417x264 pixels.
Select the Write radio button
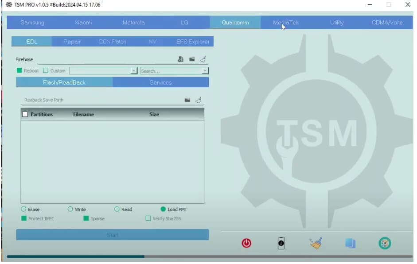(70, 209)
